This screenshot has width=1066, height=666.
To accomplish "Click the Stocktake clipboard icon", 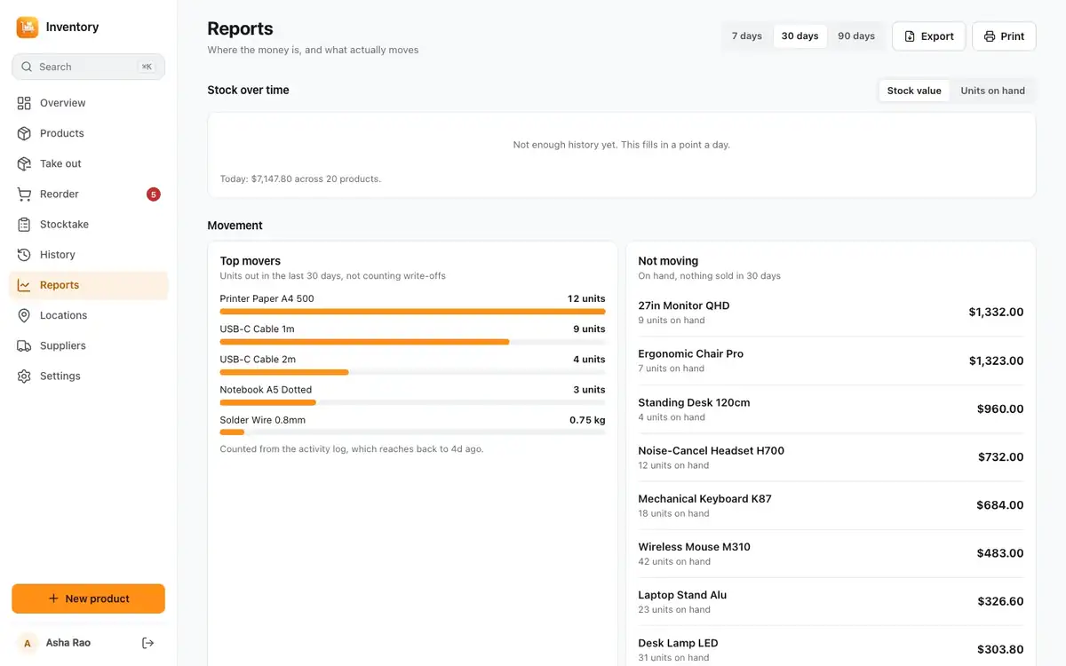I will (24, 225).
